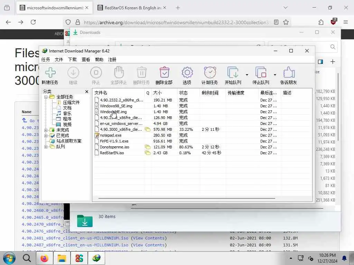The image size is (354, 265).
Task: Expand the Finished (已完成) tree node
Action: click(x=46, y=136)
